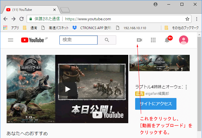Open the YouTube apps grid icon
The height and width of the screenshot is (138, 202).
tap(153, 40)
